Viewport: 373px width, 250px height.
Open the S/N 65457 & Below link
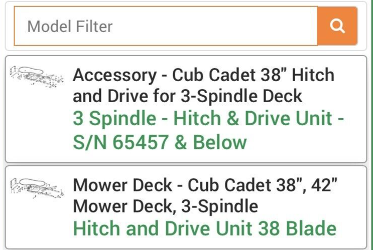coord(160,142)
